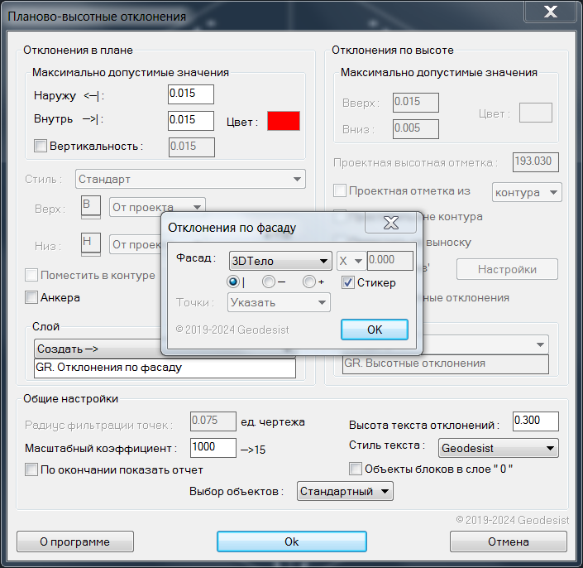Viewport: 583px width, 568px height.
Task: Pick the red Цвет color swatch
Action: [x=283, y=121]
